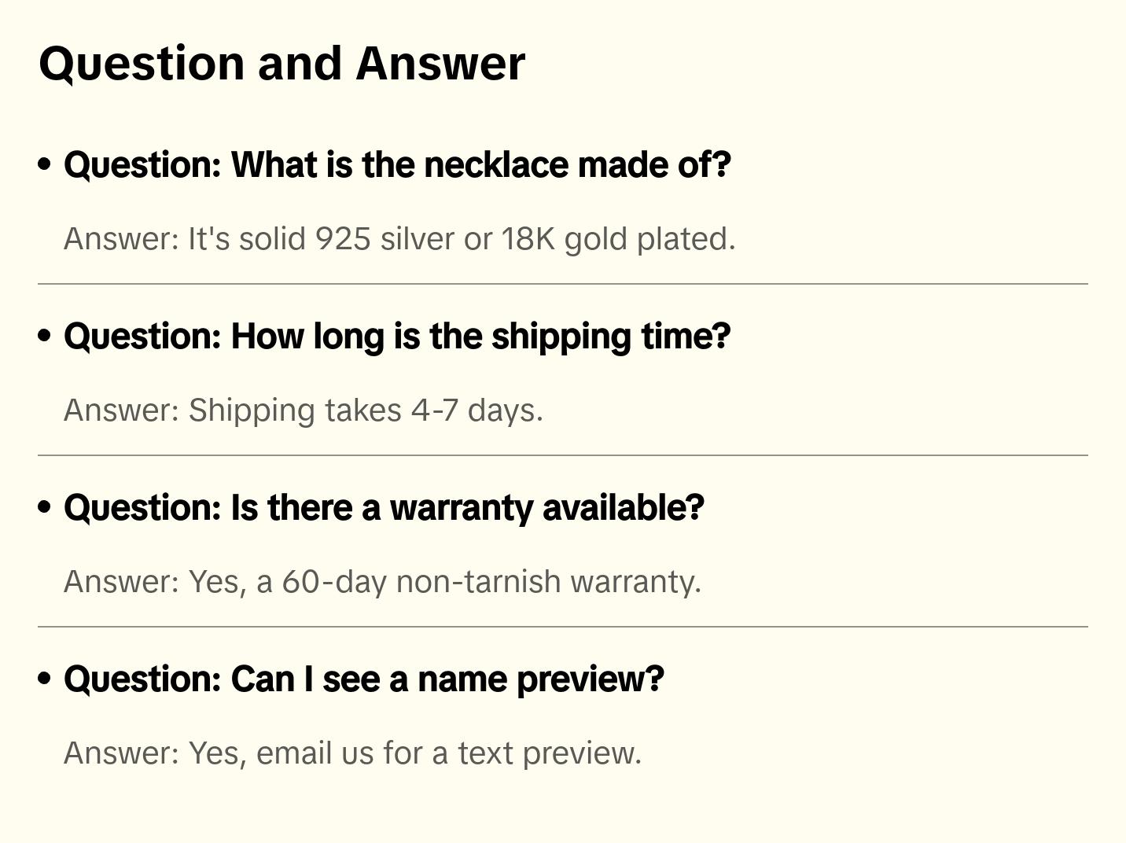Click the "Shipping takes 4-7 days" answer
The width and height of the screenshot is (1126, 843).
[x=303, y=410]
